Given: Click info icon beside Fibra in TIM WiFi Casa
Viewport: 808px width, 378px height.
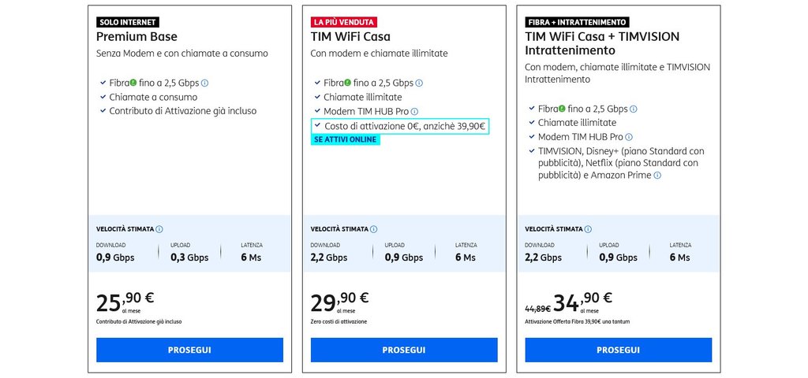Looking at the screenshot, I should coord(419,83).
